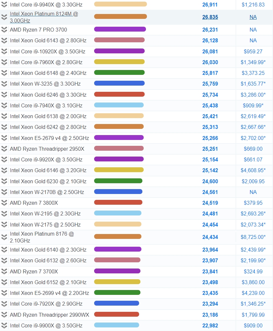Screen dimensions: 273x331
Task: Click the orange Xeon Platinum 8124M score bar
Action: tap(121, 17)
